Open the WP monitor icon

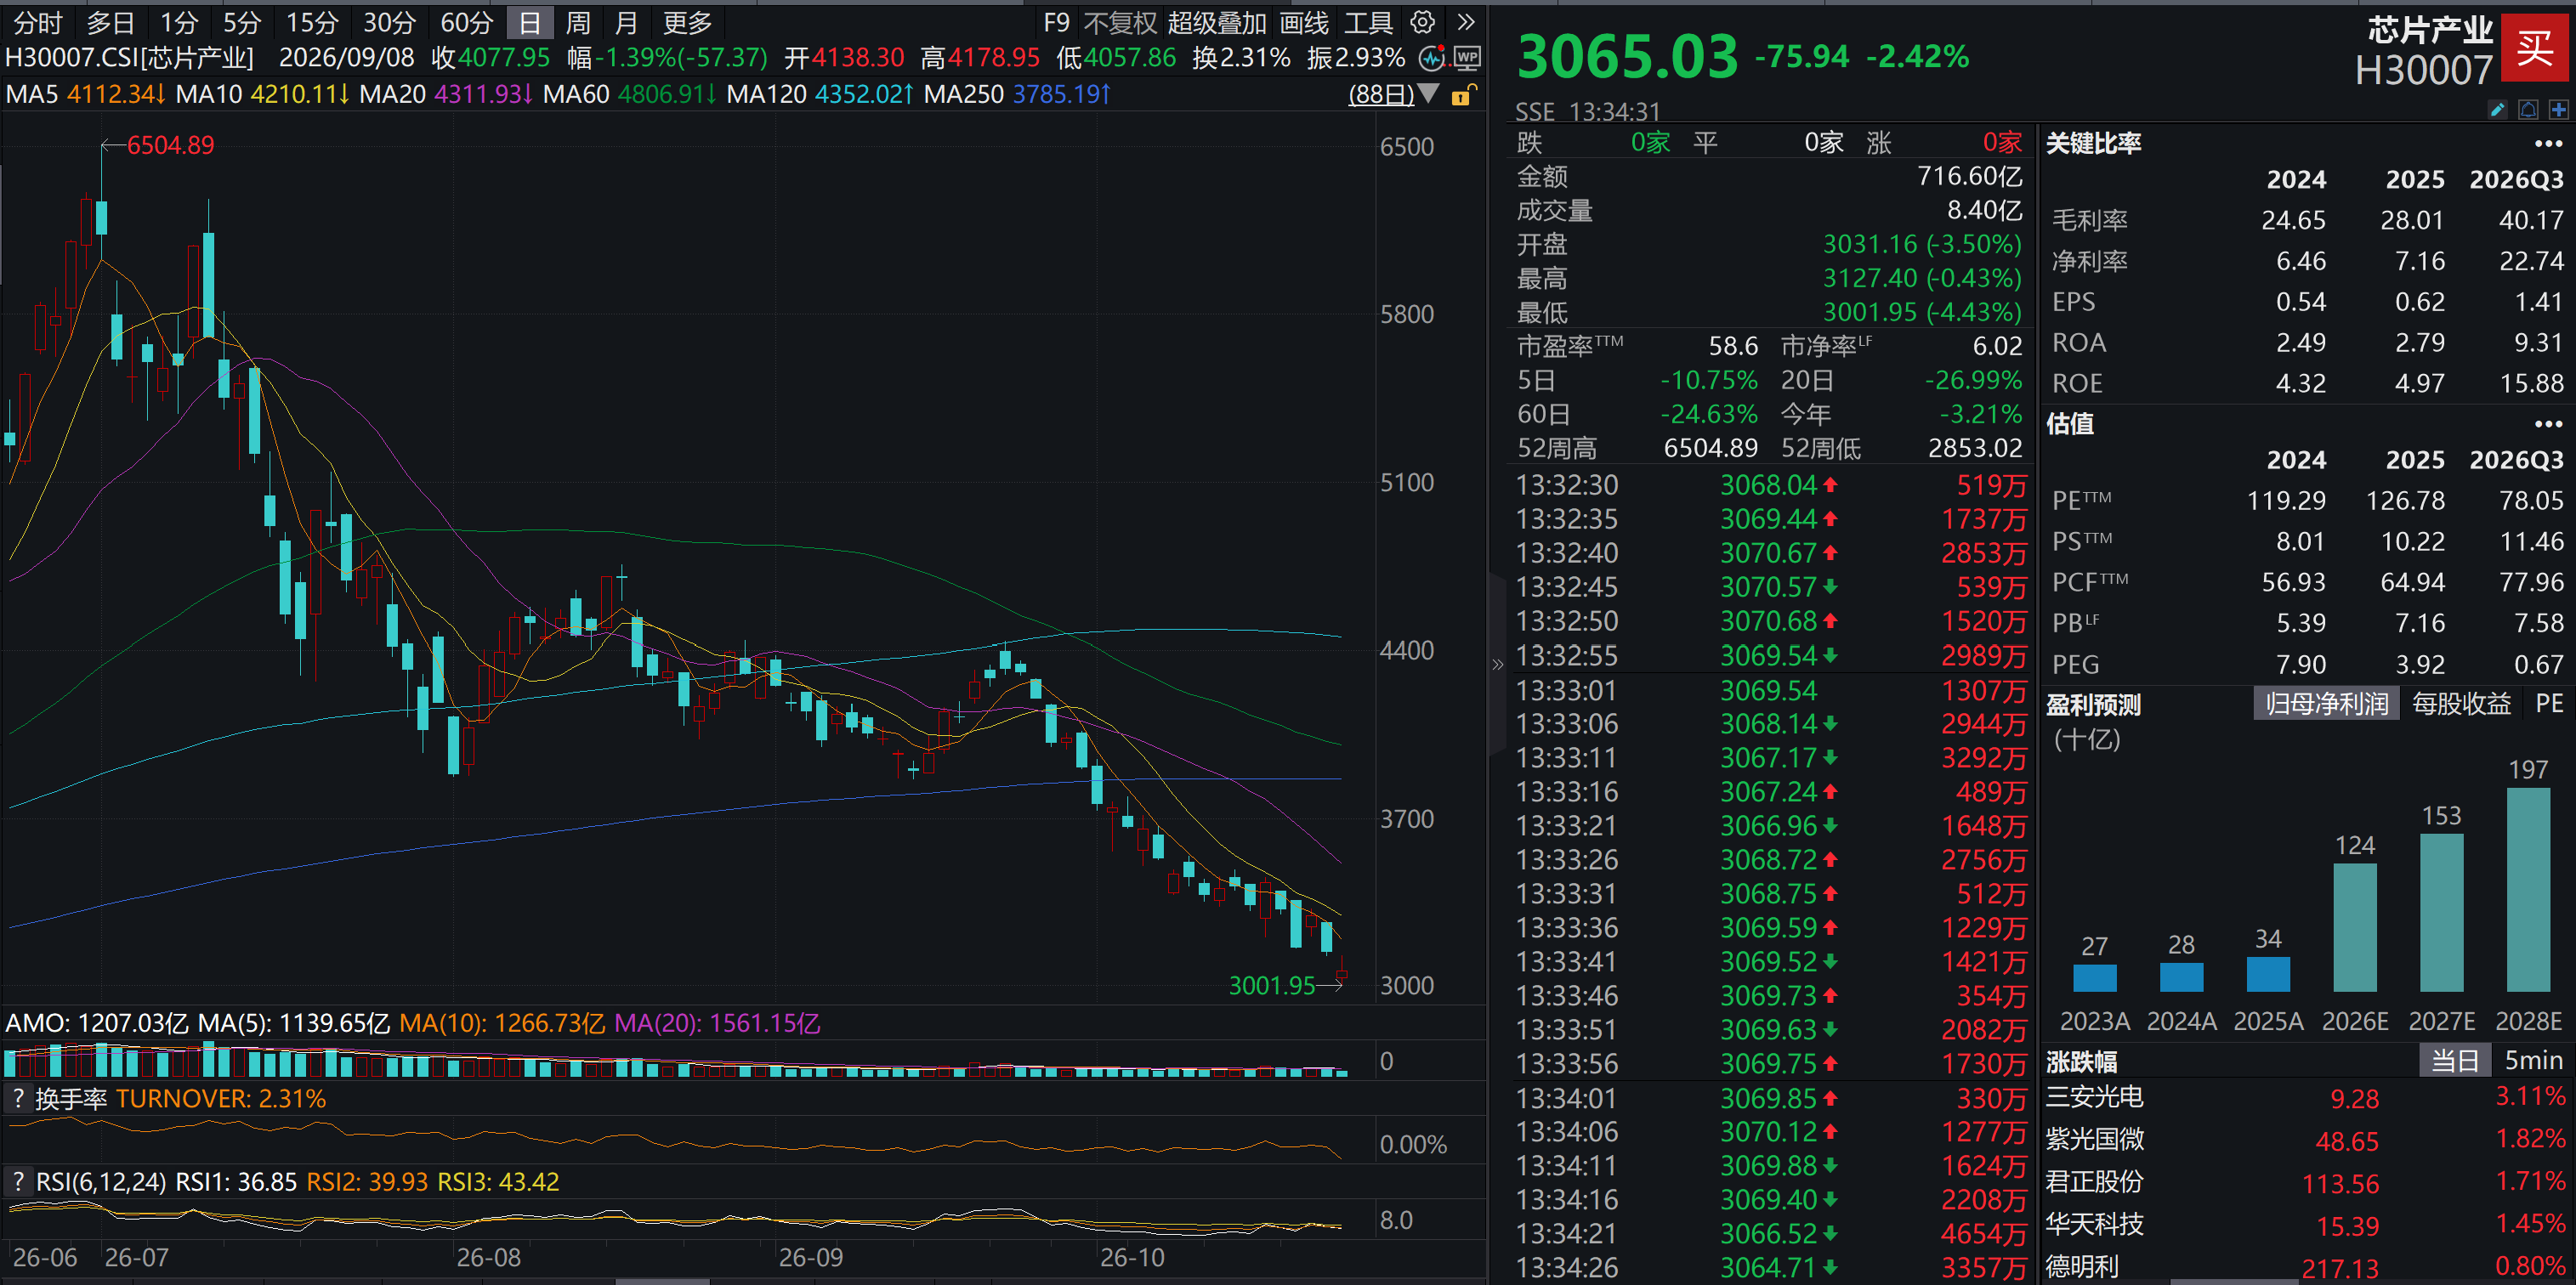[x=1467, y=58]
